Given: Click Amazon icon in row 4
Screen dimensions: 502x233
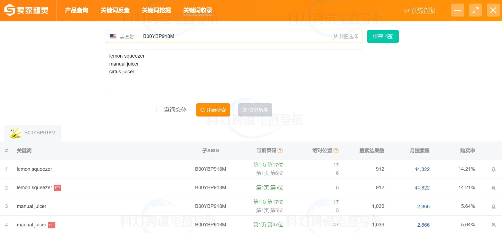Looking at the screenshot, I should [493, 225].
